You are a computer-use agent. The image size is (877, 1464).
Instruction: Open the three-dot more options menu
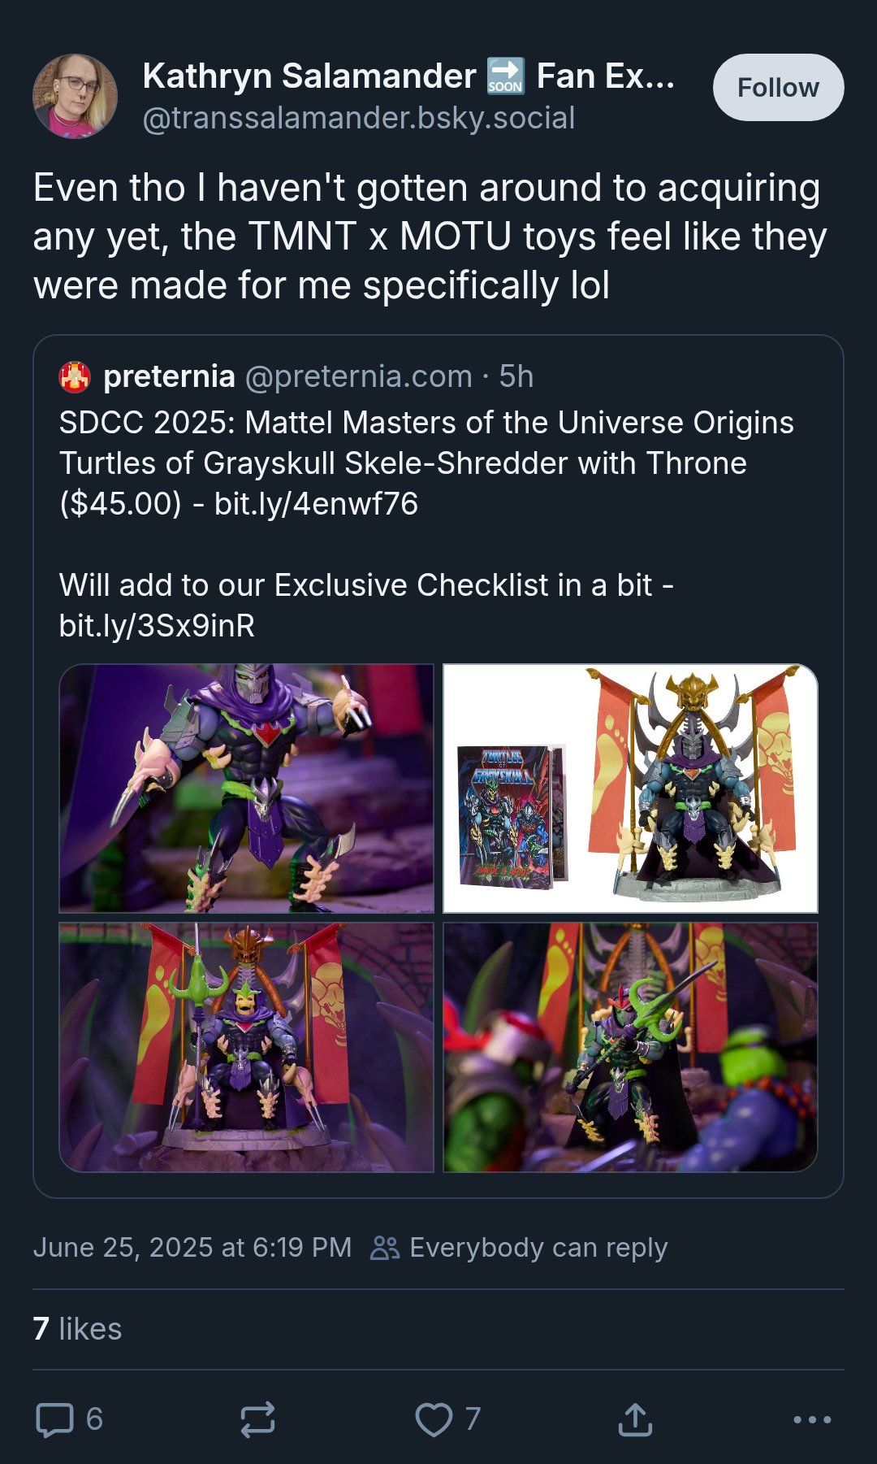(812, 1419)
